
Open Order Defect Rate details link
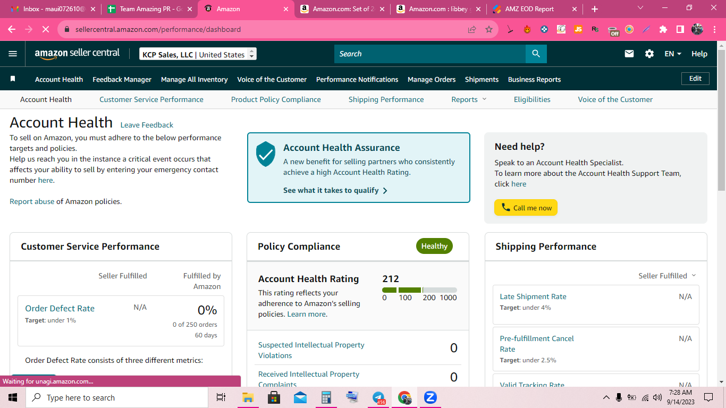(x=60, y=308)
